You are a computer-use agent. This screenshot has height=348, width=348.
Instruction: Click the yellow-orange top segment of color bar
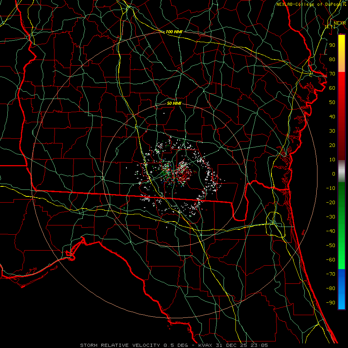(x=341, y=53)
